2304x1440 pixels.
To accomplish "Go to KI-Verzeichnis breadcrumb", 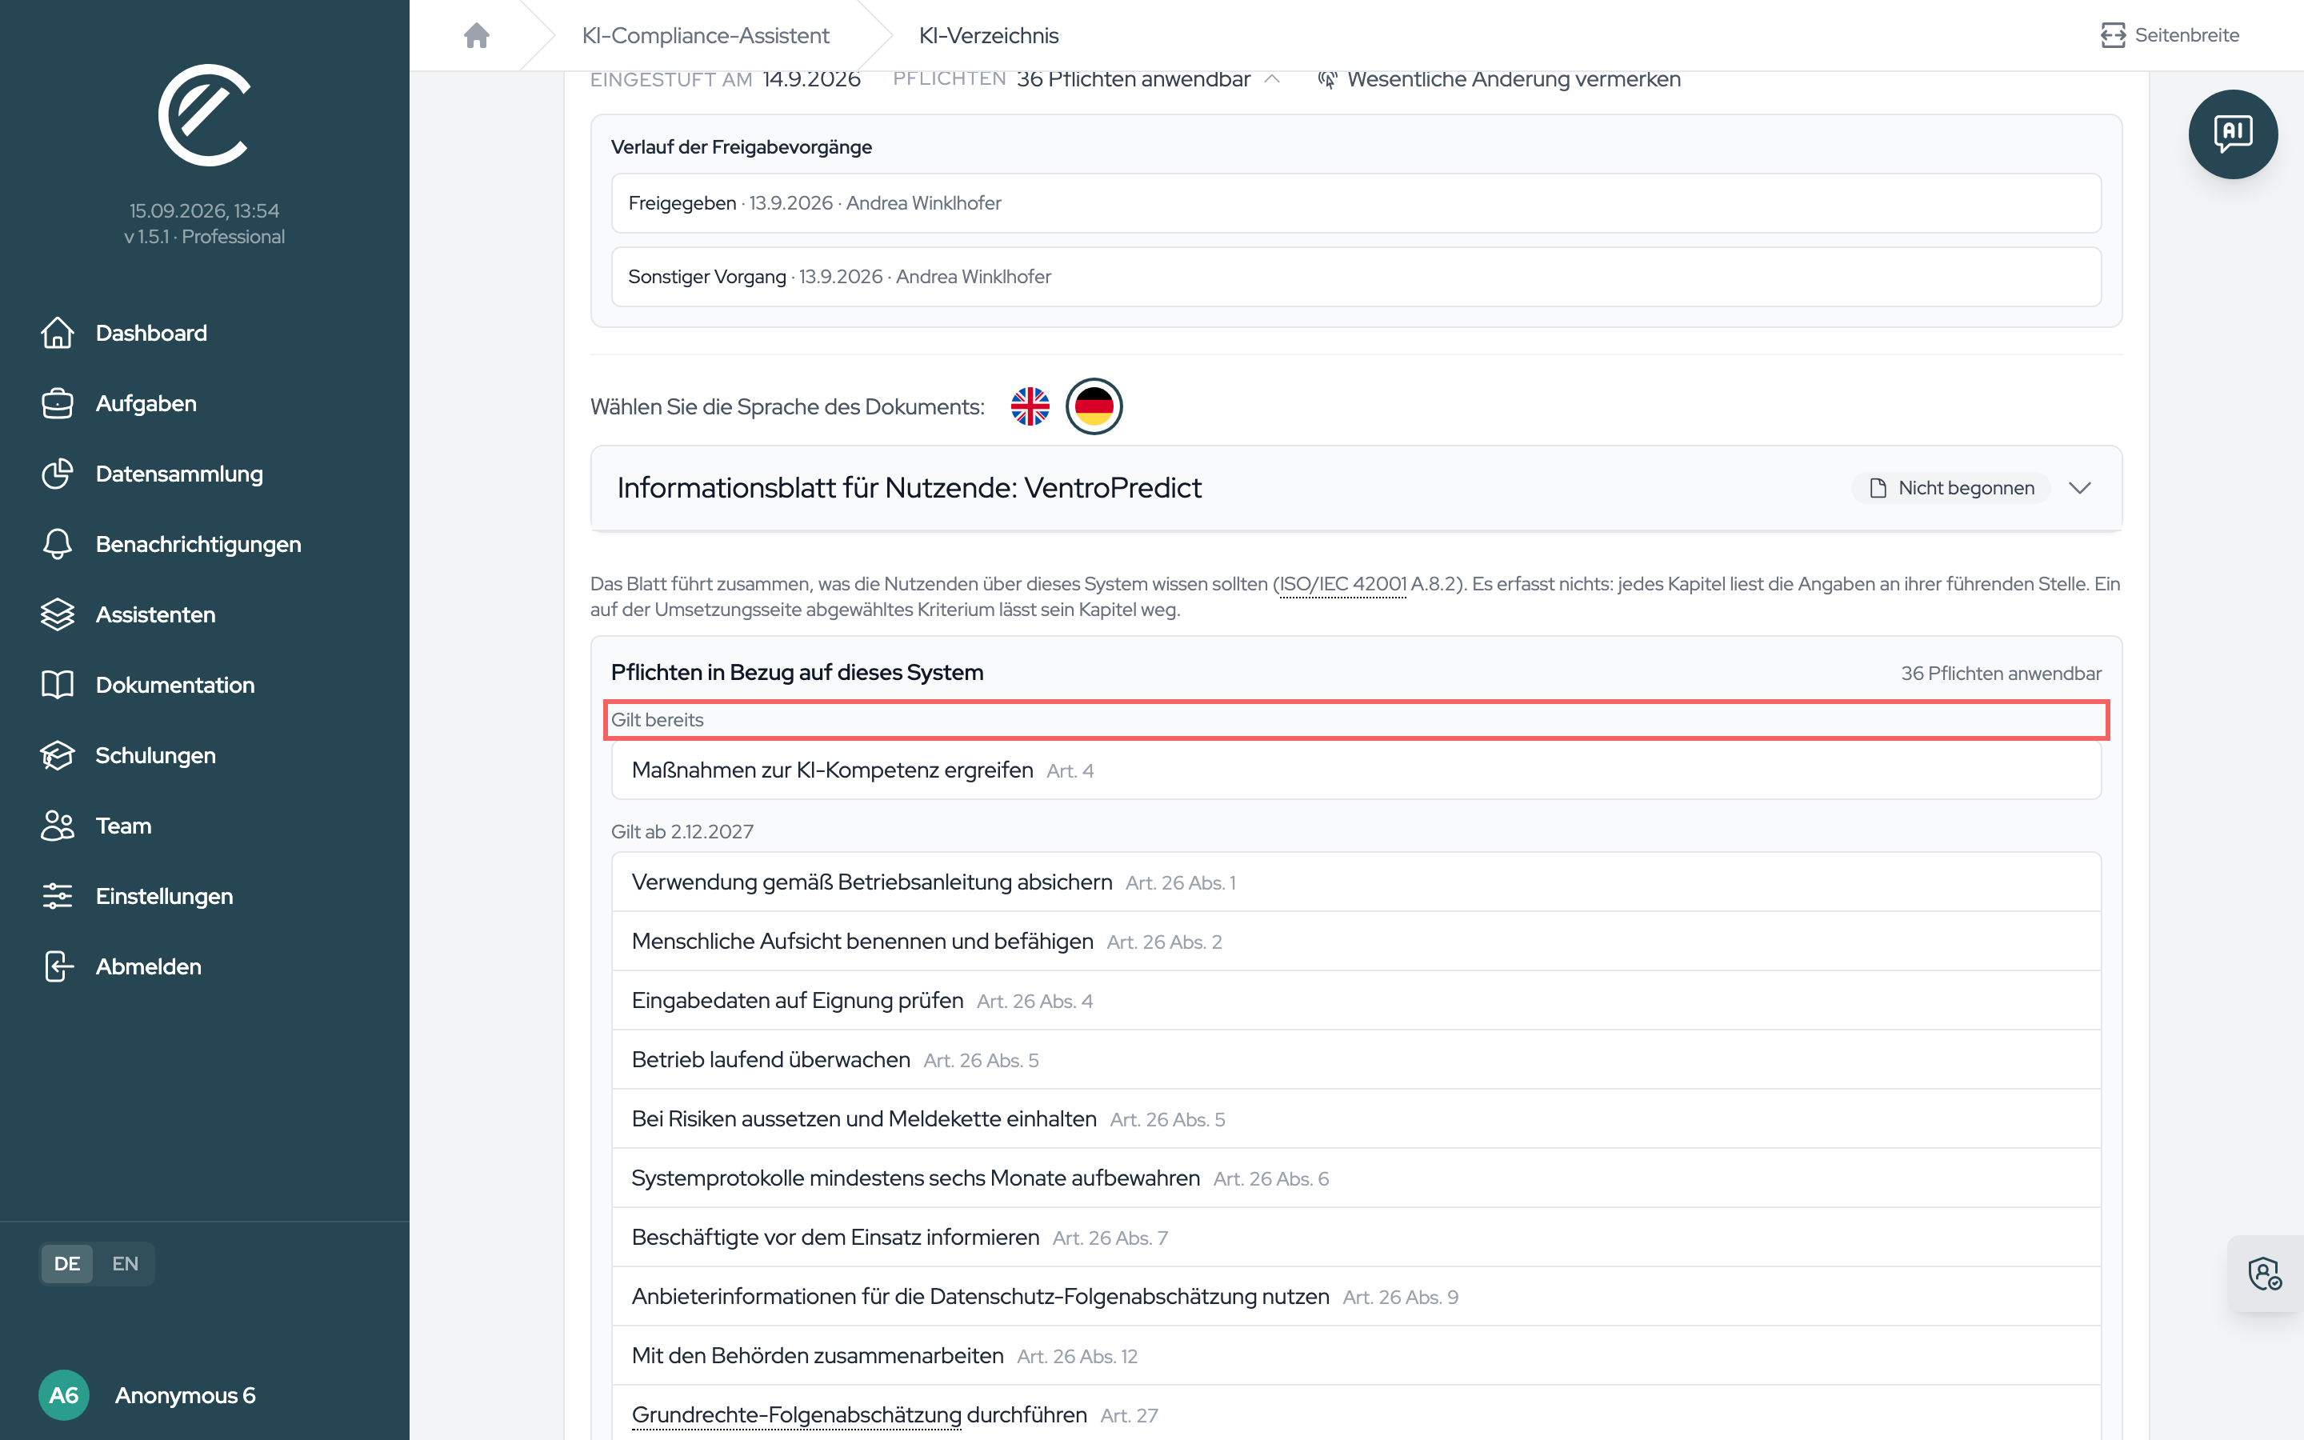I will (988, 35).
